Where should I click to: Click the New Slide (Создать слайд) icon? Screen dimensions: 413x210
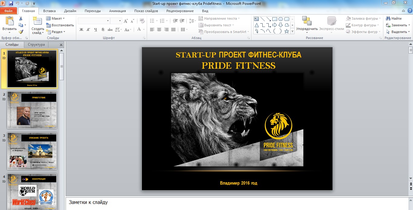[38, 21]
